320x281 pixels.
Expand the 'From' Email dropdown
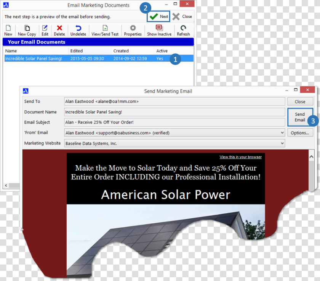pos(282,133)
